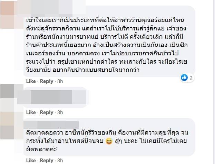Image resolution: width=215 pixels, height=164 pixels.
Task: Reply to the long first comment
Action: (x=47, y=81)
